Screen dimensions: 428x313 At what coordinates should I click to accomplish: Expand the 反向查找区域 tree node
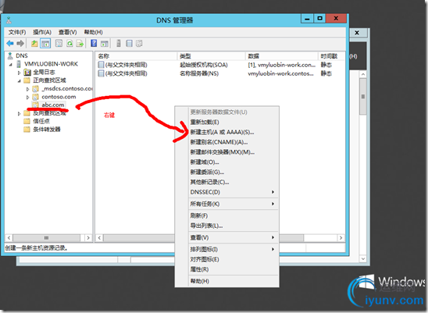coord(19,113)
